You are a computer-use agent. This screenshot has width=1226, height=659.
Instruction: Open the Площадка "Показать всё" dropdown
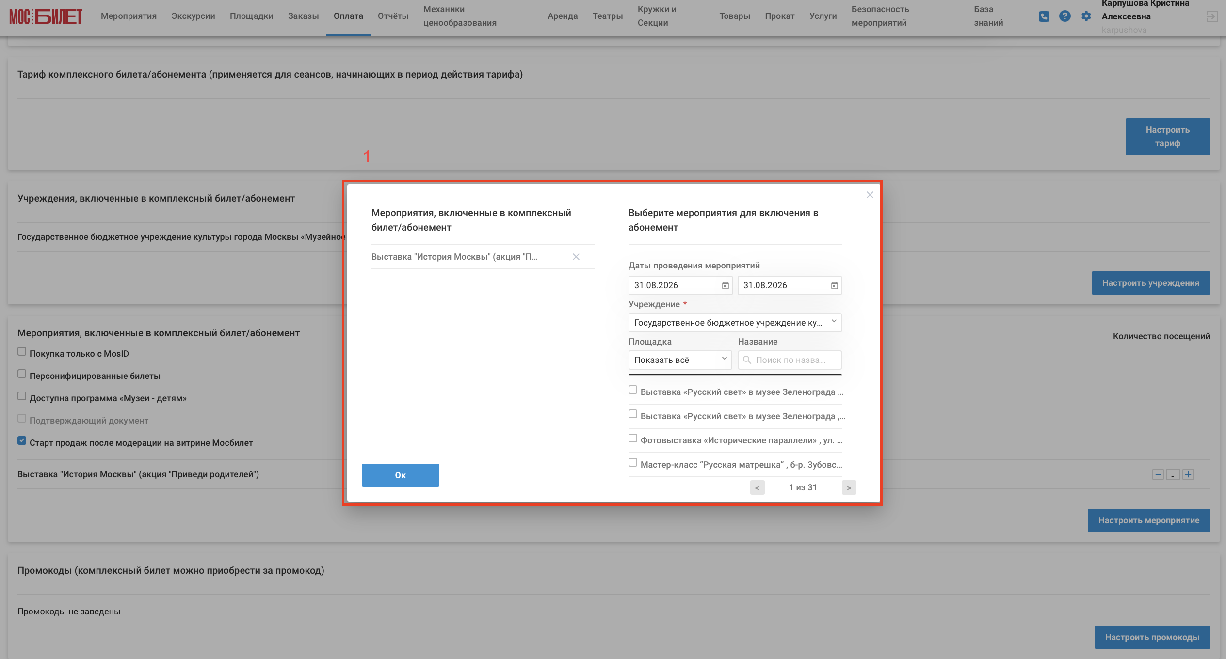pyautogui.click(x=680, y=360)
